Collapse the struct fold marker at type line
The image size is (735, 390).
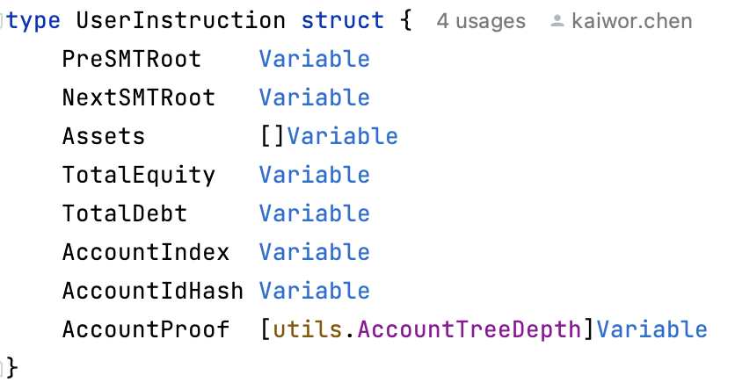(2, 21)
